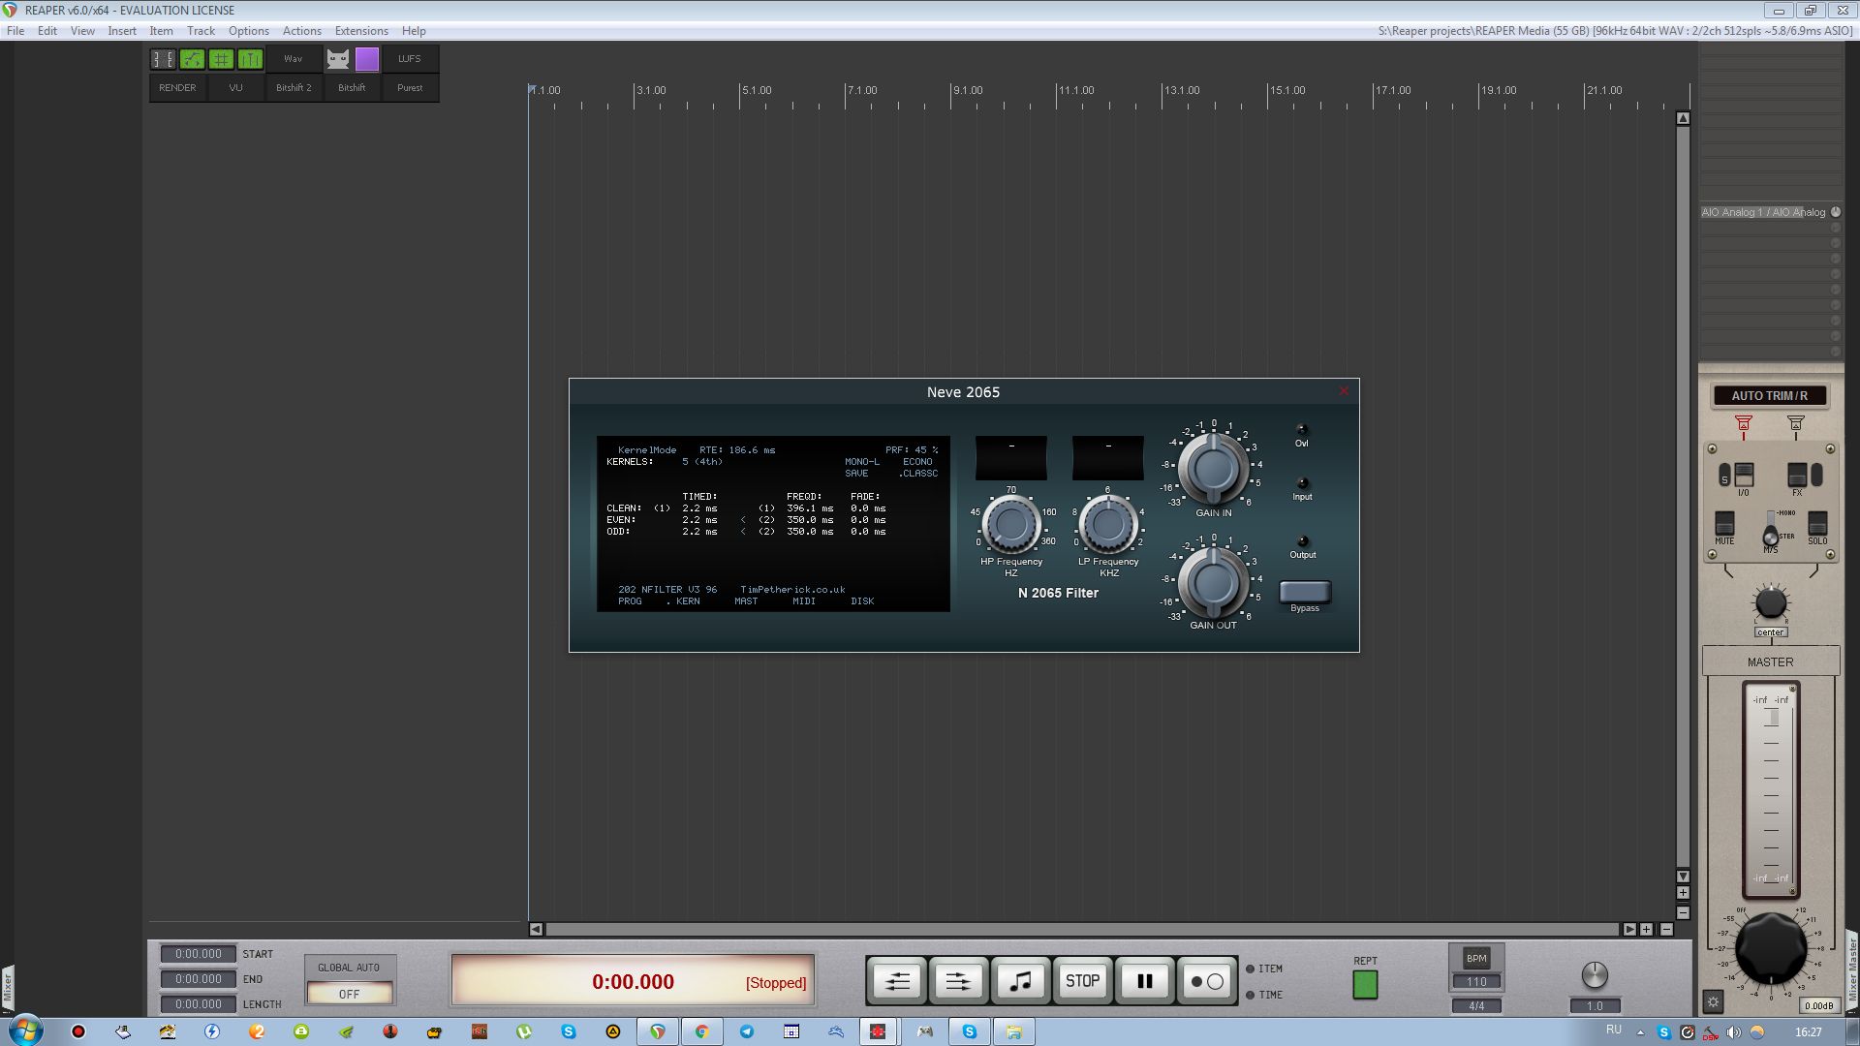This screenshot has width=1860, height=1046.
Task: Toggle the green envelope move toolbar icon
Action: (192, 59)
